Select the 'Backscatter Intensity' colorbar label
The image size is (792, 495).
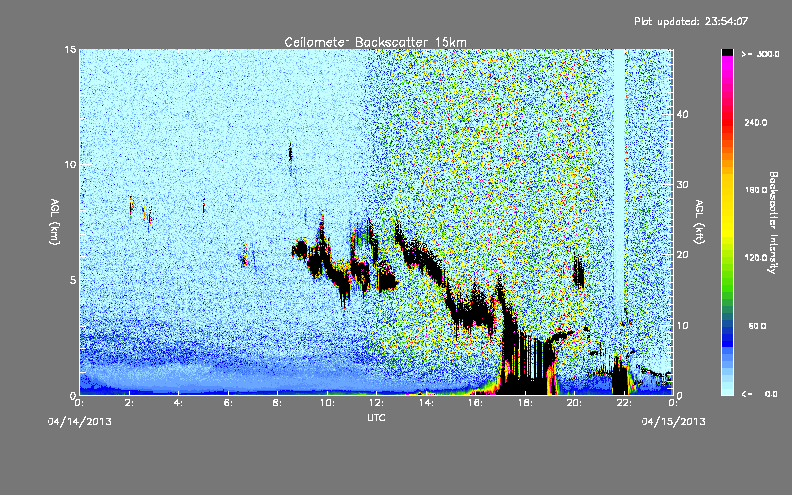(773, 223)
